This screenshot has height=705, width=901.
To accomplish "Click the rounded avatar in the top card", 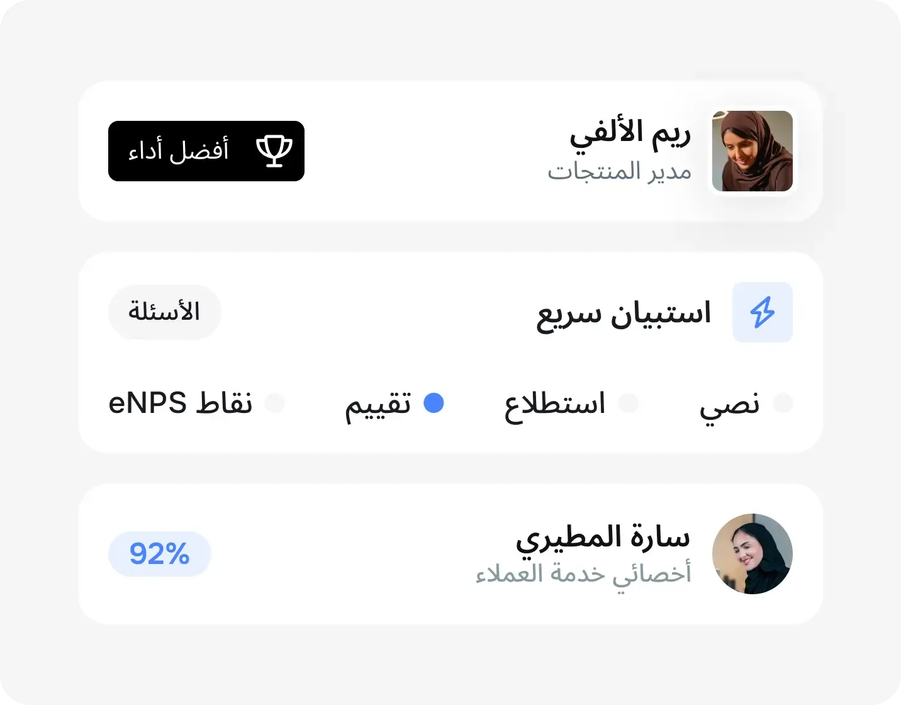I will [753, 151].
